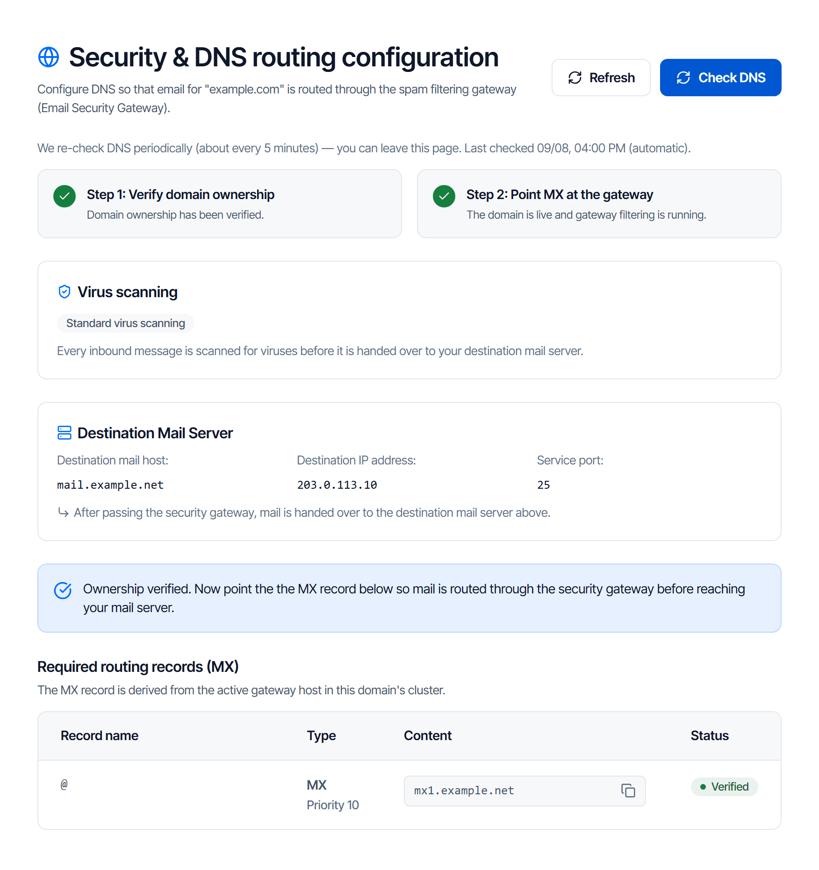819x870 pixels.
Task: Copy the mx1.example.net record content
Action: [628, 791]
